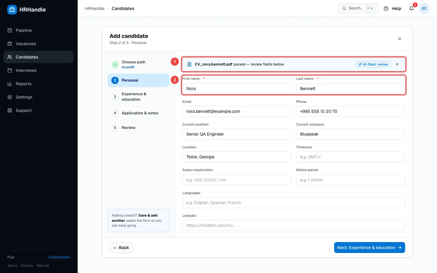Open the Organization plan link

coord(59,257)
